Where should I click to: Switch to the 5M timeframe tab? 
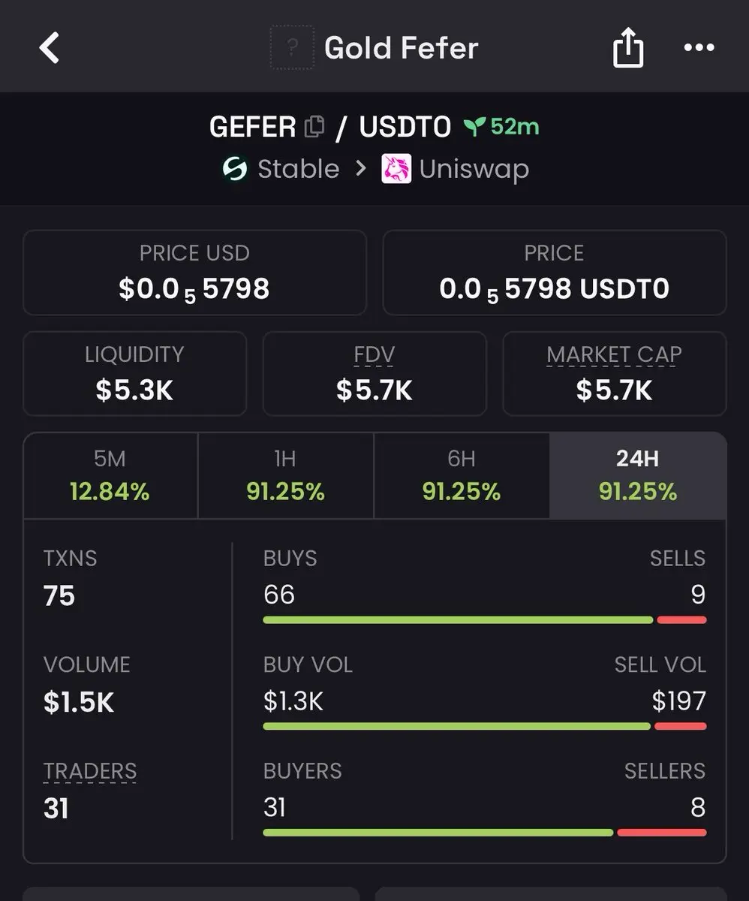point(110,476)
